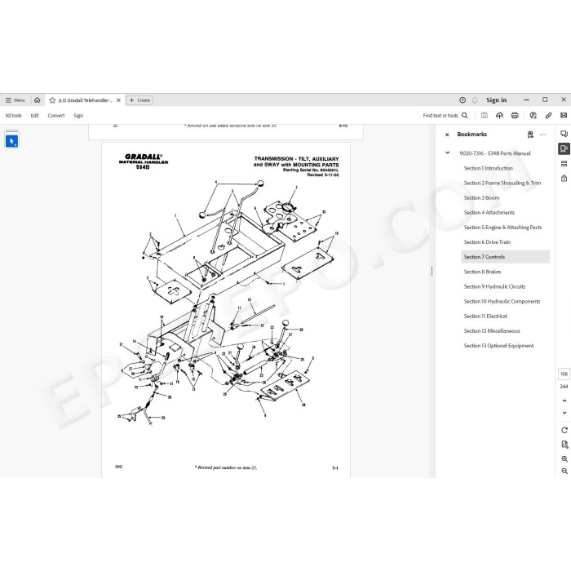Go to next page with down arrow
This screenshot has width=571, height=571.
(564, 413)
